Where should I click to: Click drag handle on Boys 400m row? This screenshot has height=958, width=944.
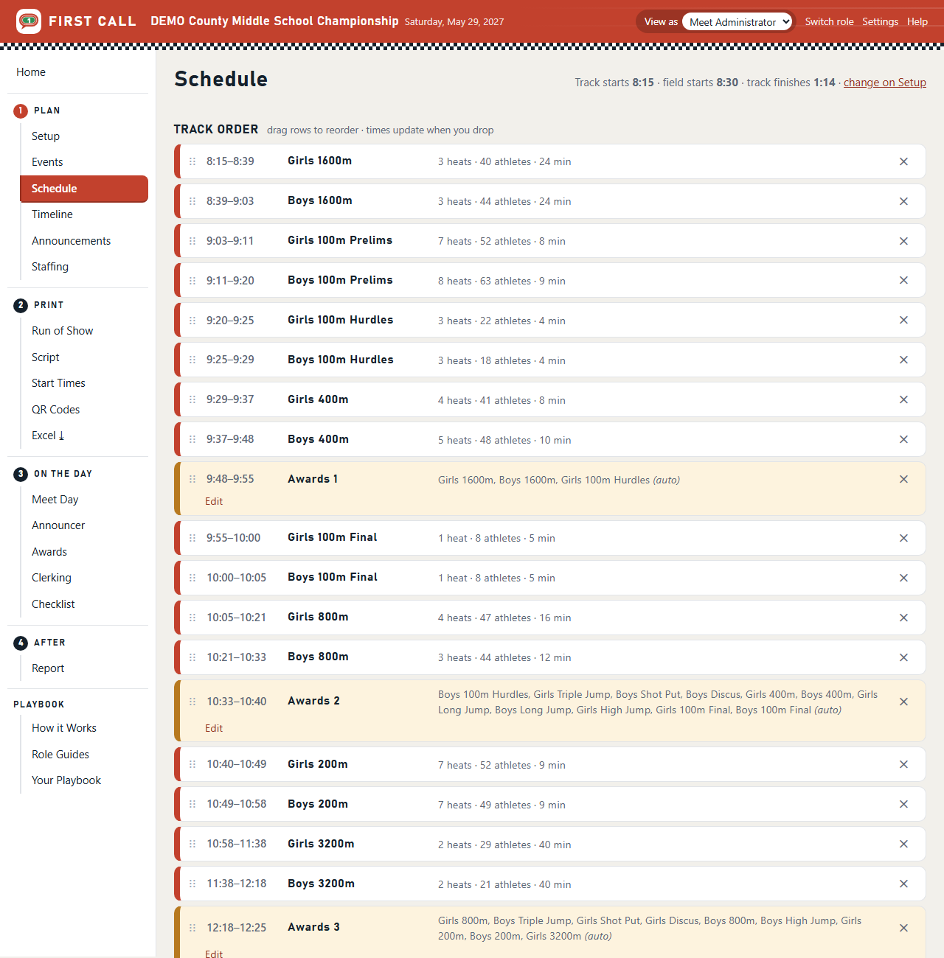click(x=192, y=439)
